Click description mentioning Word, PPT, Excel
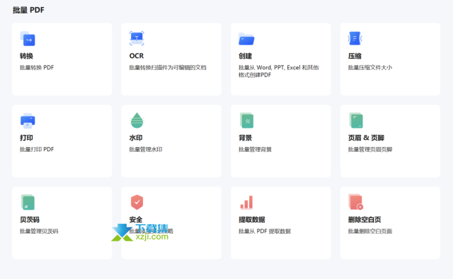Viewport: 453px width, 279px height. 278,71
